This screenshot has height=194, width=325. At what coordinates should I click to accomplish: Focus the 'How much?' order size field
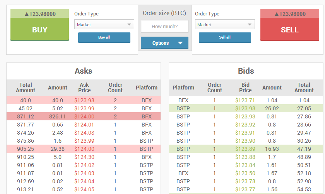pos(164,27)
